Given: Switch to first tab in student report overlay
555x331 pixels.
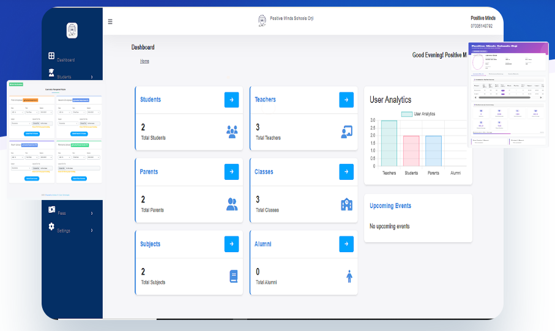Looking at the screenshot, I should pyautogui.click(x=479, y=73).
